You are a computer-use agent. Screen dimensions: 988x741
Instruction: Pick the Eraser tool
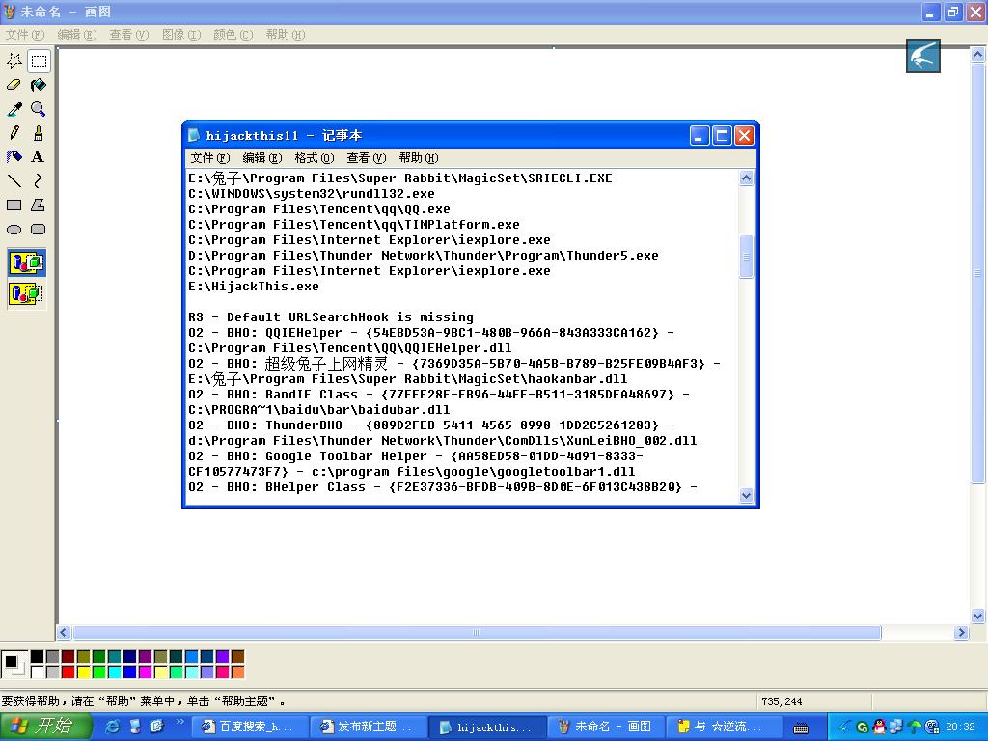point(14,85)
